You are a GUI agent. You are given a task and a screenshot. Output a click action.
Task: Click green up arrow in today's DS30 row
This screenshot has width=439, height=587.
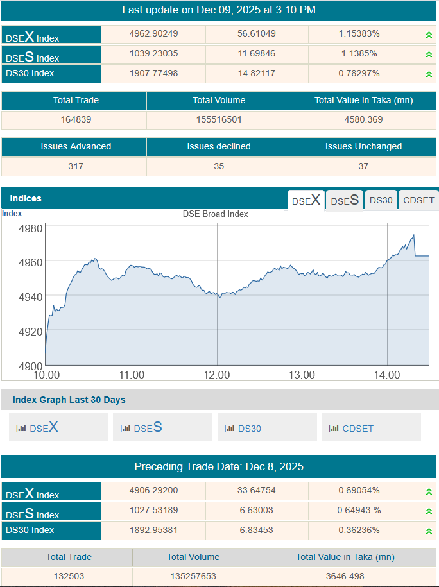[x=429, y=74]
